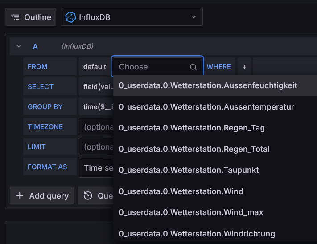This screenshot has width=317, height=244.
Task: Click the Outline list icon
Action: pos(15,17)
